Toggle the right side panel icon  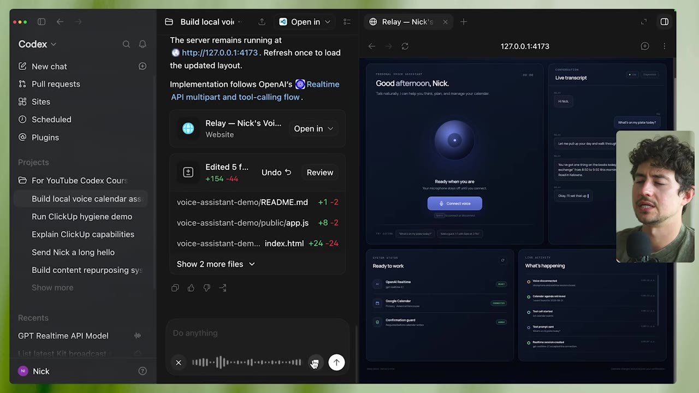665,22
